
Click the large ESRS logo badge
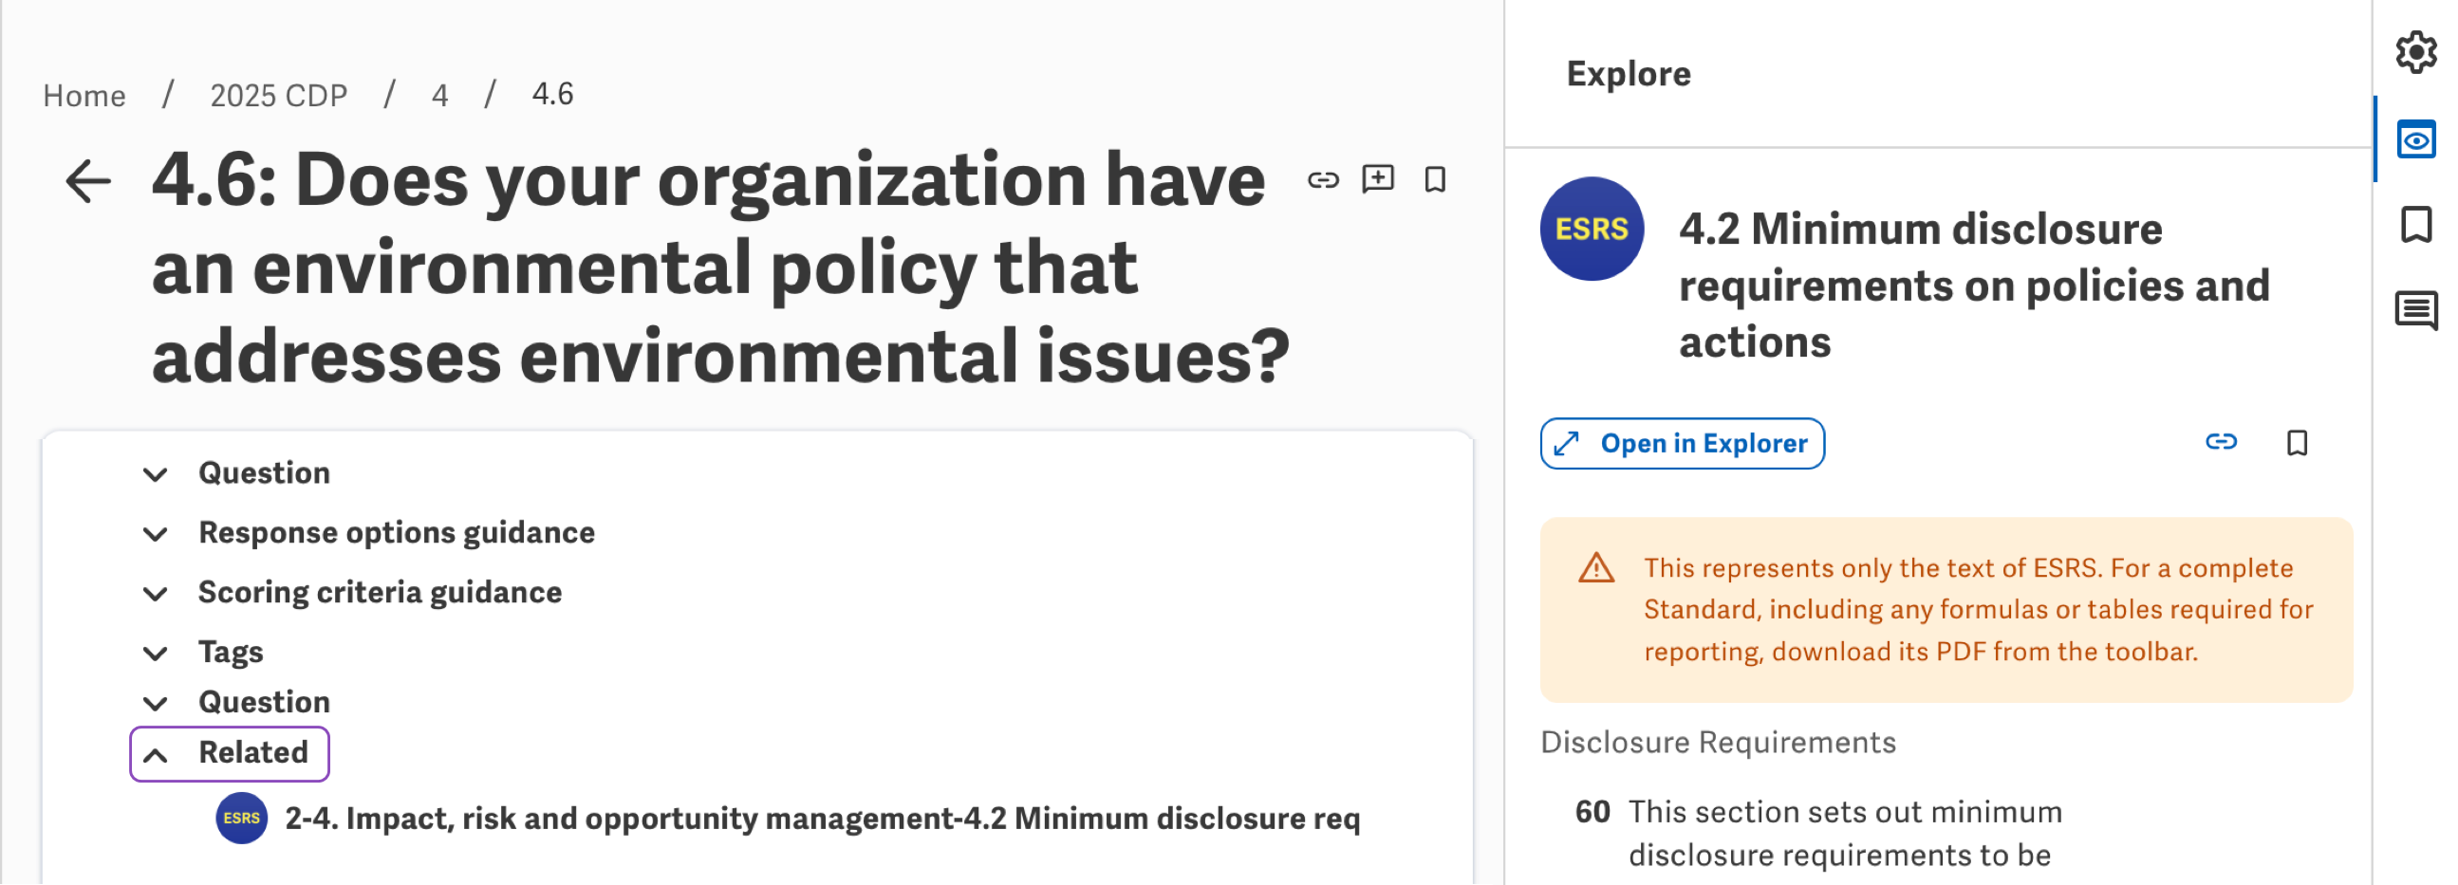(1592, 229)
